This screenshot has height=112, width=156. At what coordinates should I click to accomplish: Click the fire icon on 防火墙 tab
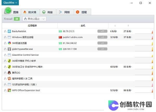pyautogui.click(x=25, y=12)
